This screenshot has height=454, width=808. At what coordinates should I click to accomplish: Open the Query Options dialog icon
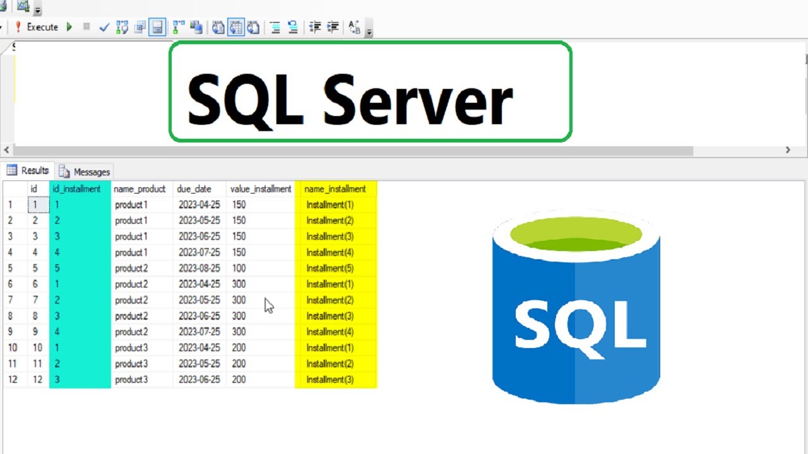pos(140,27)
